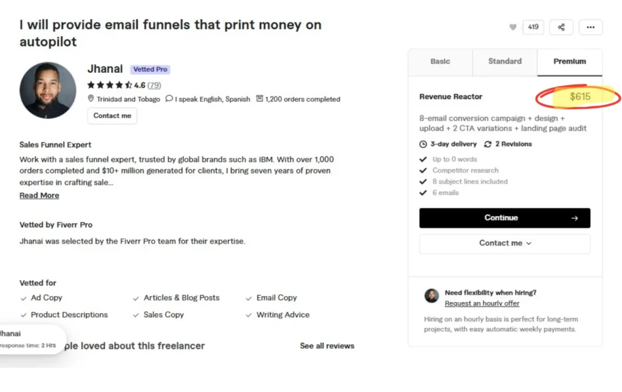Click the share icon button

click(561, 27)
